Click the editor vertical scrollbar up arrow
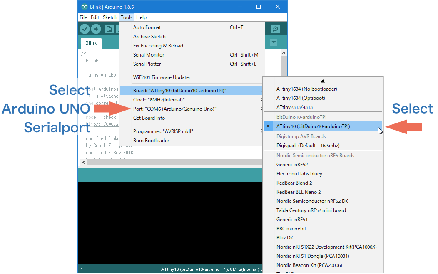438x274 pixels. (x=284, y=53)
